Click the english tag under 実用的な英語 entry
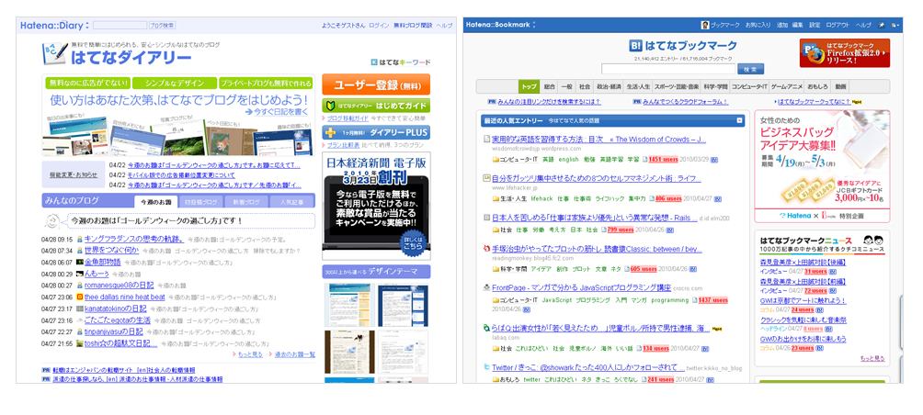 click(x=569, y=160)
